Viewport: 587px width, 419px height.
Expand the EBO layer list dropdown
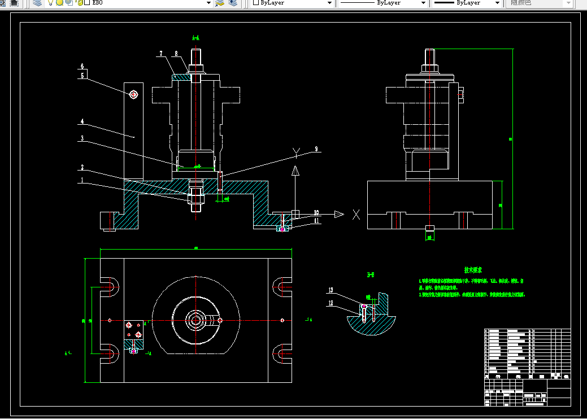209,3
